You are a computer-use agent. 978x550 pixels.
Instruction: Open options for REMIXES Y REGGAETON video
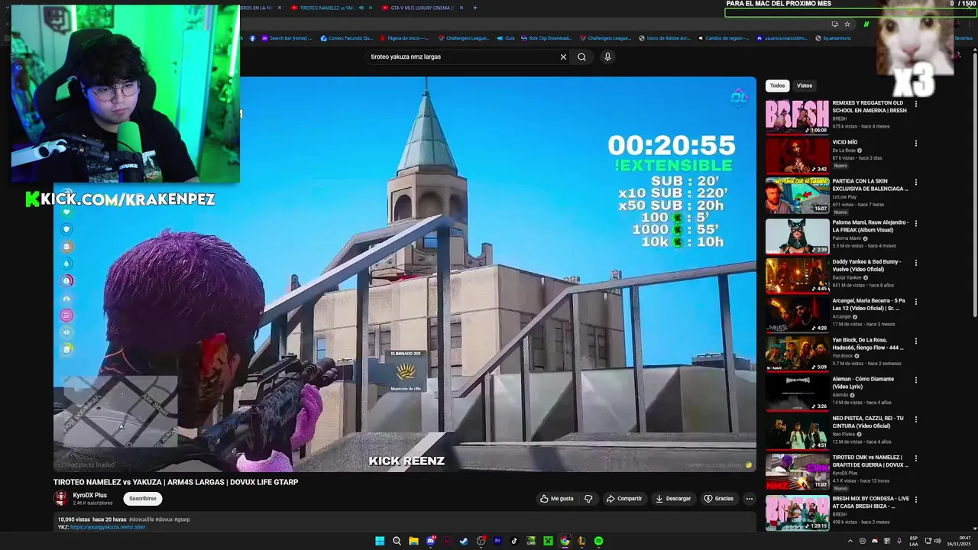coord(915,104)
